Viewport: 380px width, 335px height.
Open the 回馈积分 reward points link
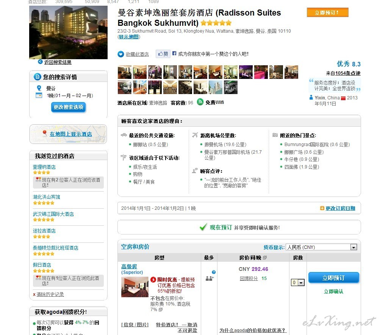click(x=249, y=278)
